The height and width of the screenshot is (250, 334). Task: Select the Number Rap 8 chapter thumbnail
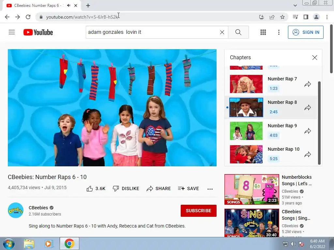pos(246,107)
